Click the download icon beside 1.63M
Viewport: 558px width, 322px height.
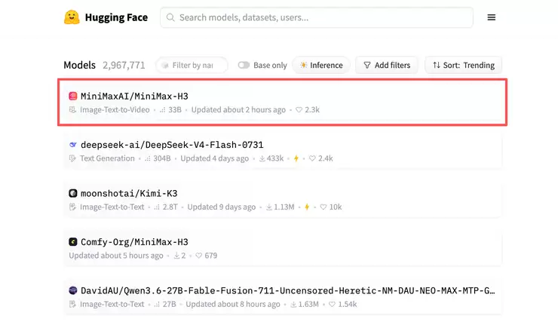point(293,304)
